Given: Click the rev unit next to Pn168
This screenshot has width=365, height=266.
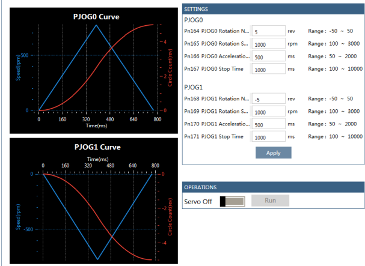Looking at the screenshot, I should tap(291, 99).
